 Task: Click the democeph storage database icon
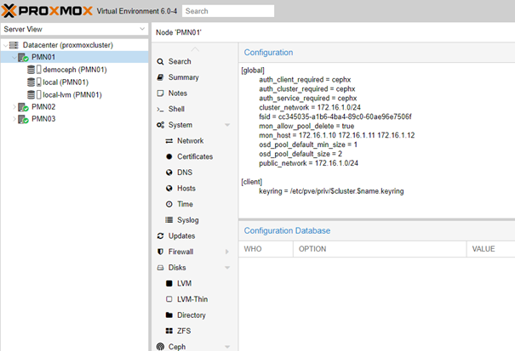31,70
